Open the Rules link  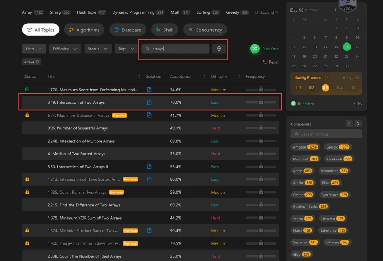tap(357, 103)
